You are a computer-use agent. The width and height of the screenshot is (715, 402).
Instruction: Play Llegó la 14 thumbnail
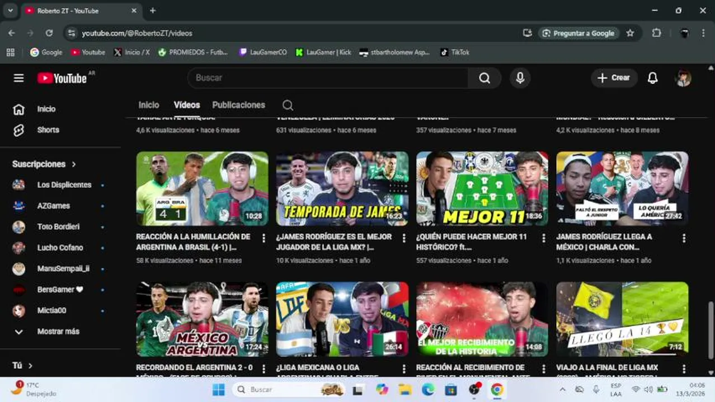(x=622, y=319)
